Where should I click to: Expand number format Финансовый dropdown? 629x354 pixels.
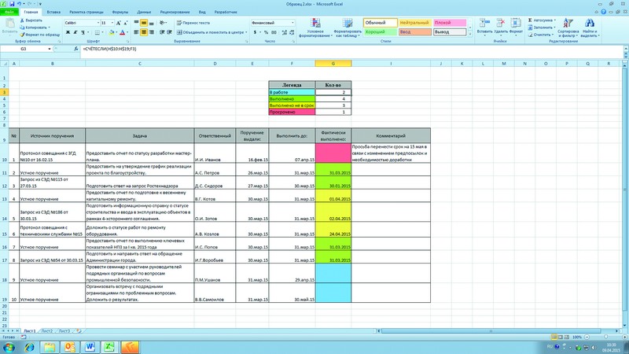point(292,23)
